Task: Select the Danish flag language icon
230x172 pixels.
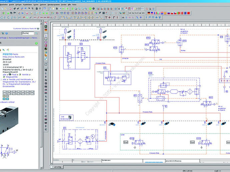Action: [x=182, y=13]
